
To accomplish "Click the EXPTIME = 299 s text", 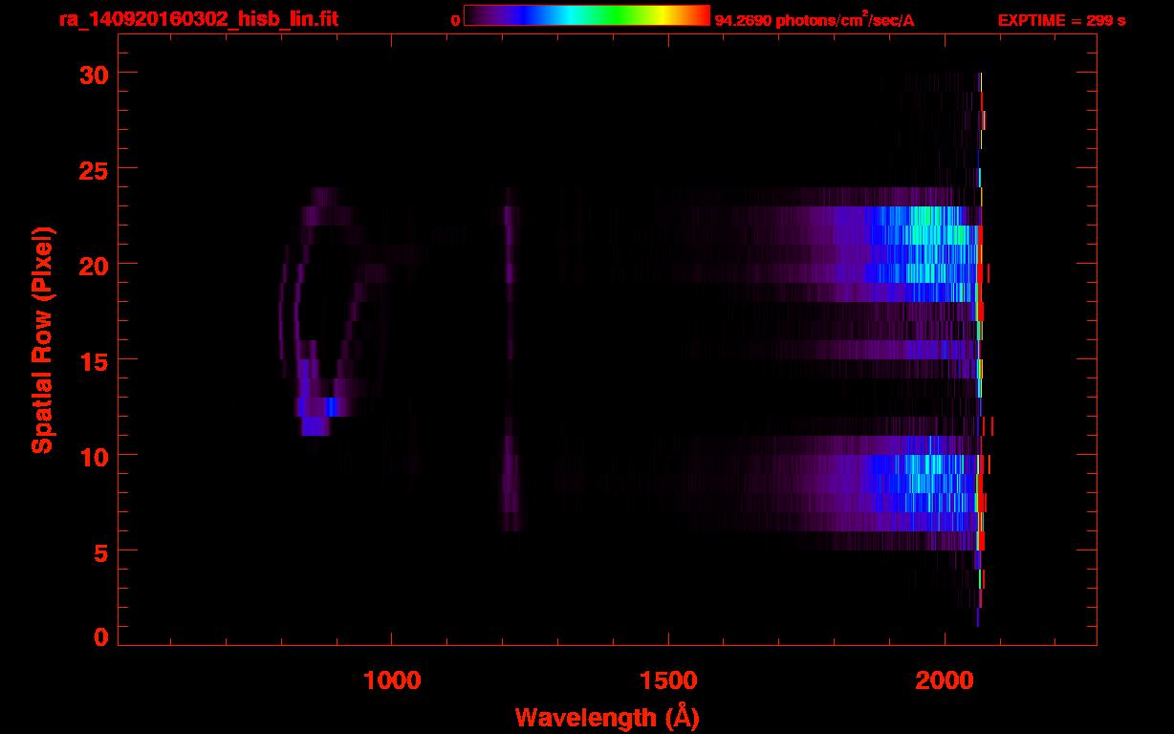I will 1061,20.
